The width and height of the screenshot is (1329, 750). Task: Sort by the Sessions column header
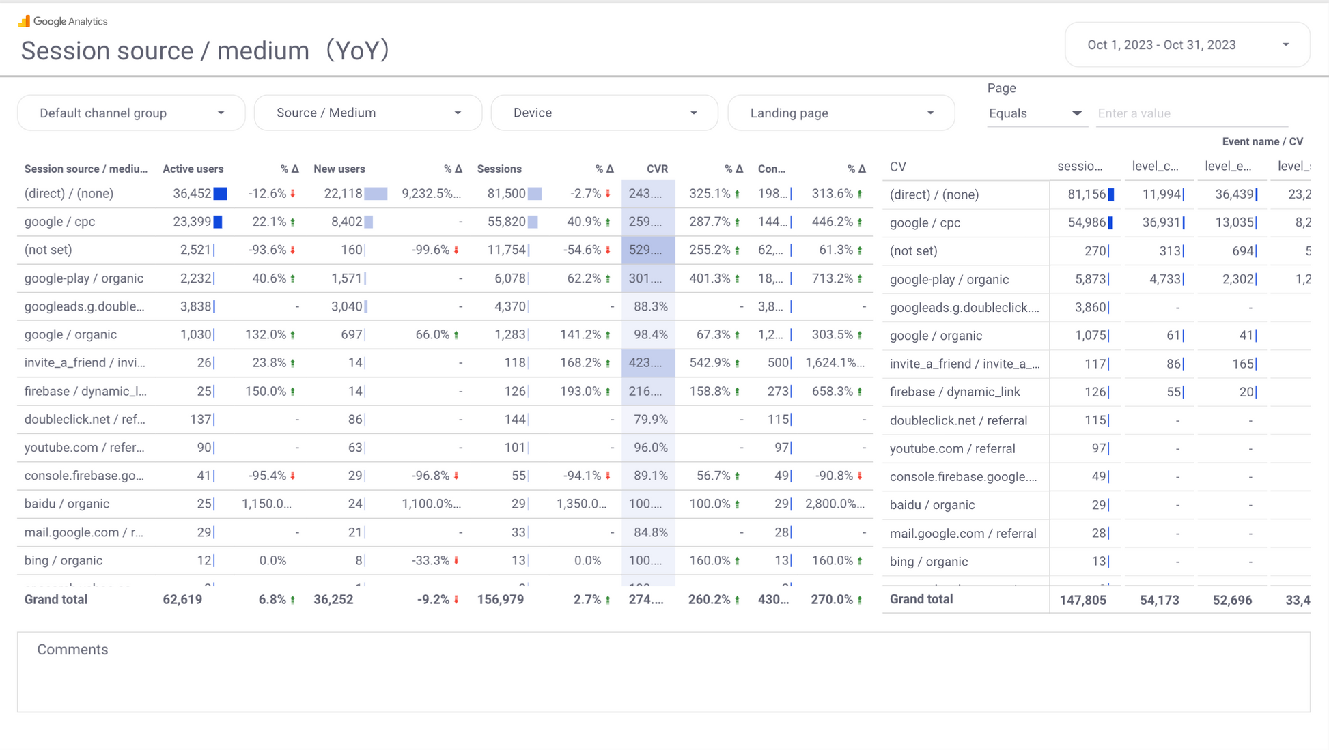(x=499, y=169)
